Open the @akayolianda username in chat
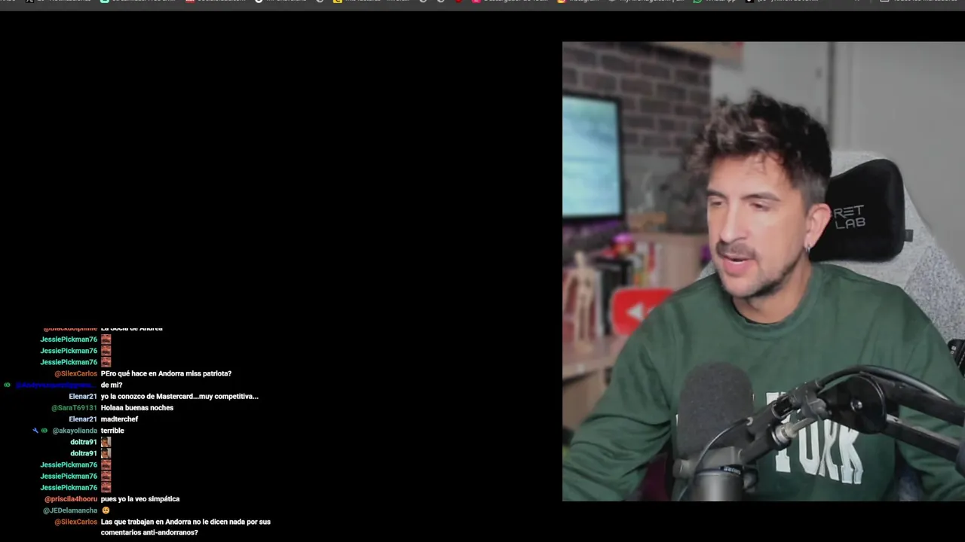The height and width of the screenshot is (542, 965). tap(75, 431)
